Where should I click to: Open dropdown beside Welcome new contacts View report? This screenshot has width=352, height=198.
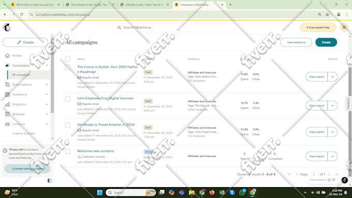[332, 156]
